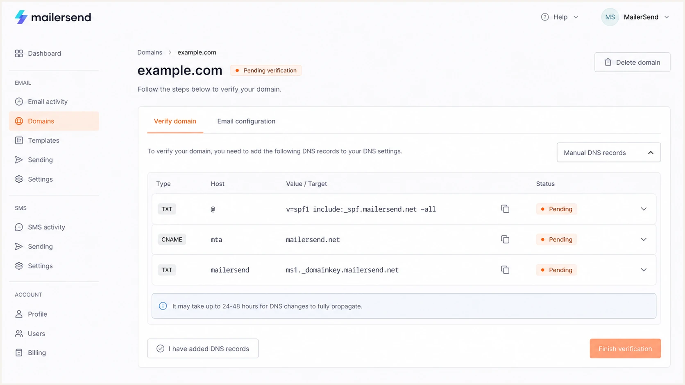
Task: Click the Pending verification badge
Action: pos(266,70)
